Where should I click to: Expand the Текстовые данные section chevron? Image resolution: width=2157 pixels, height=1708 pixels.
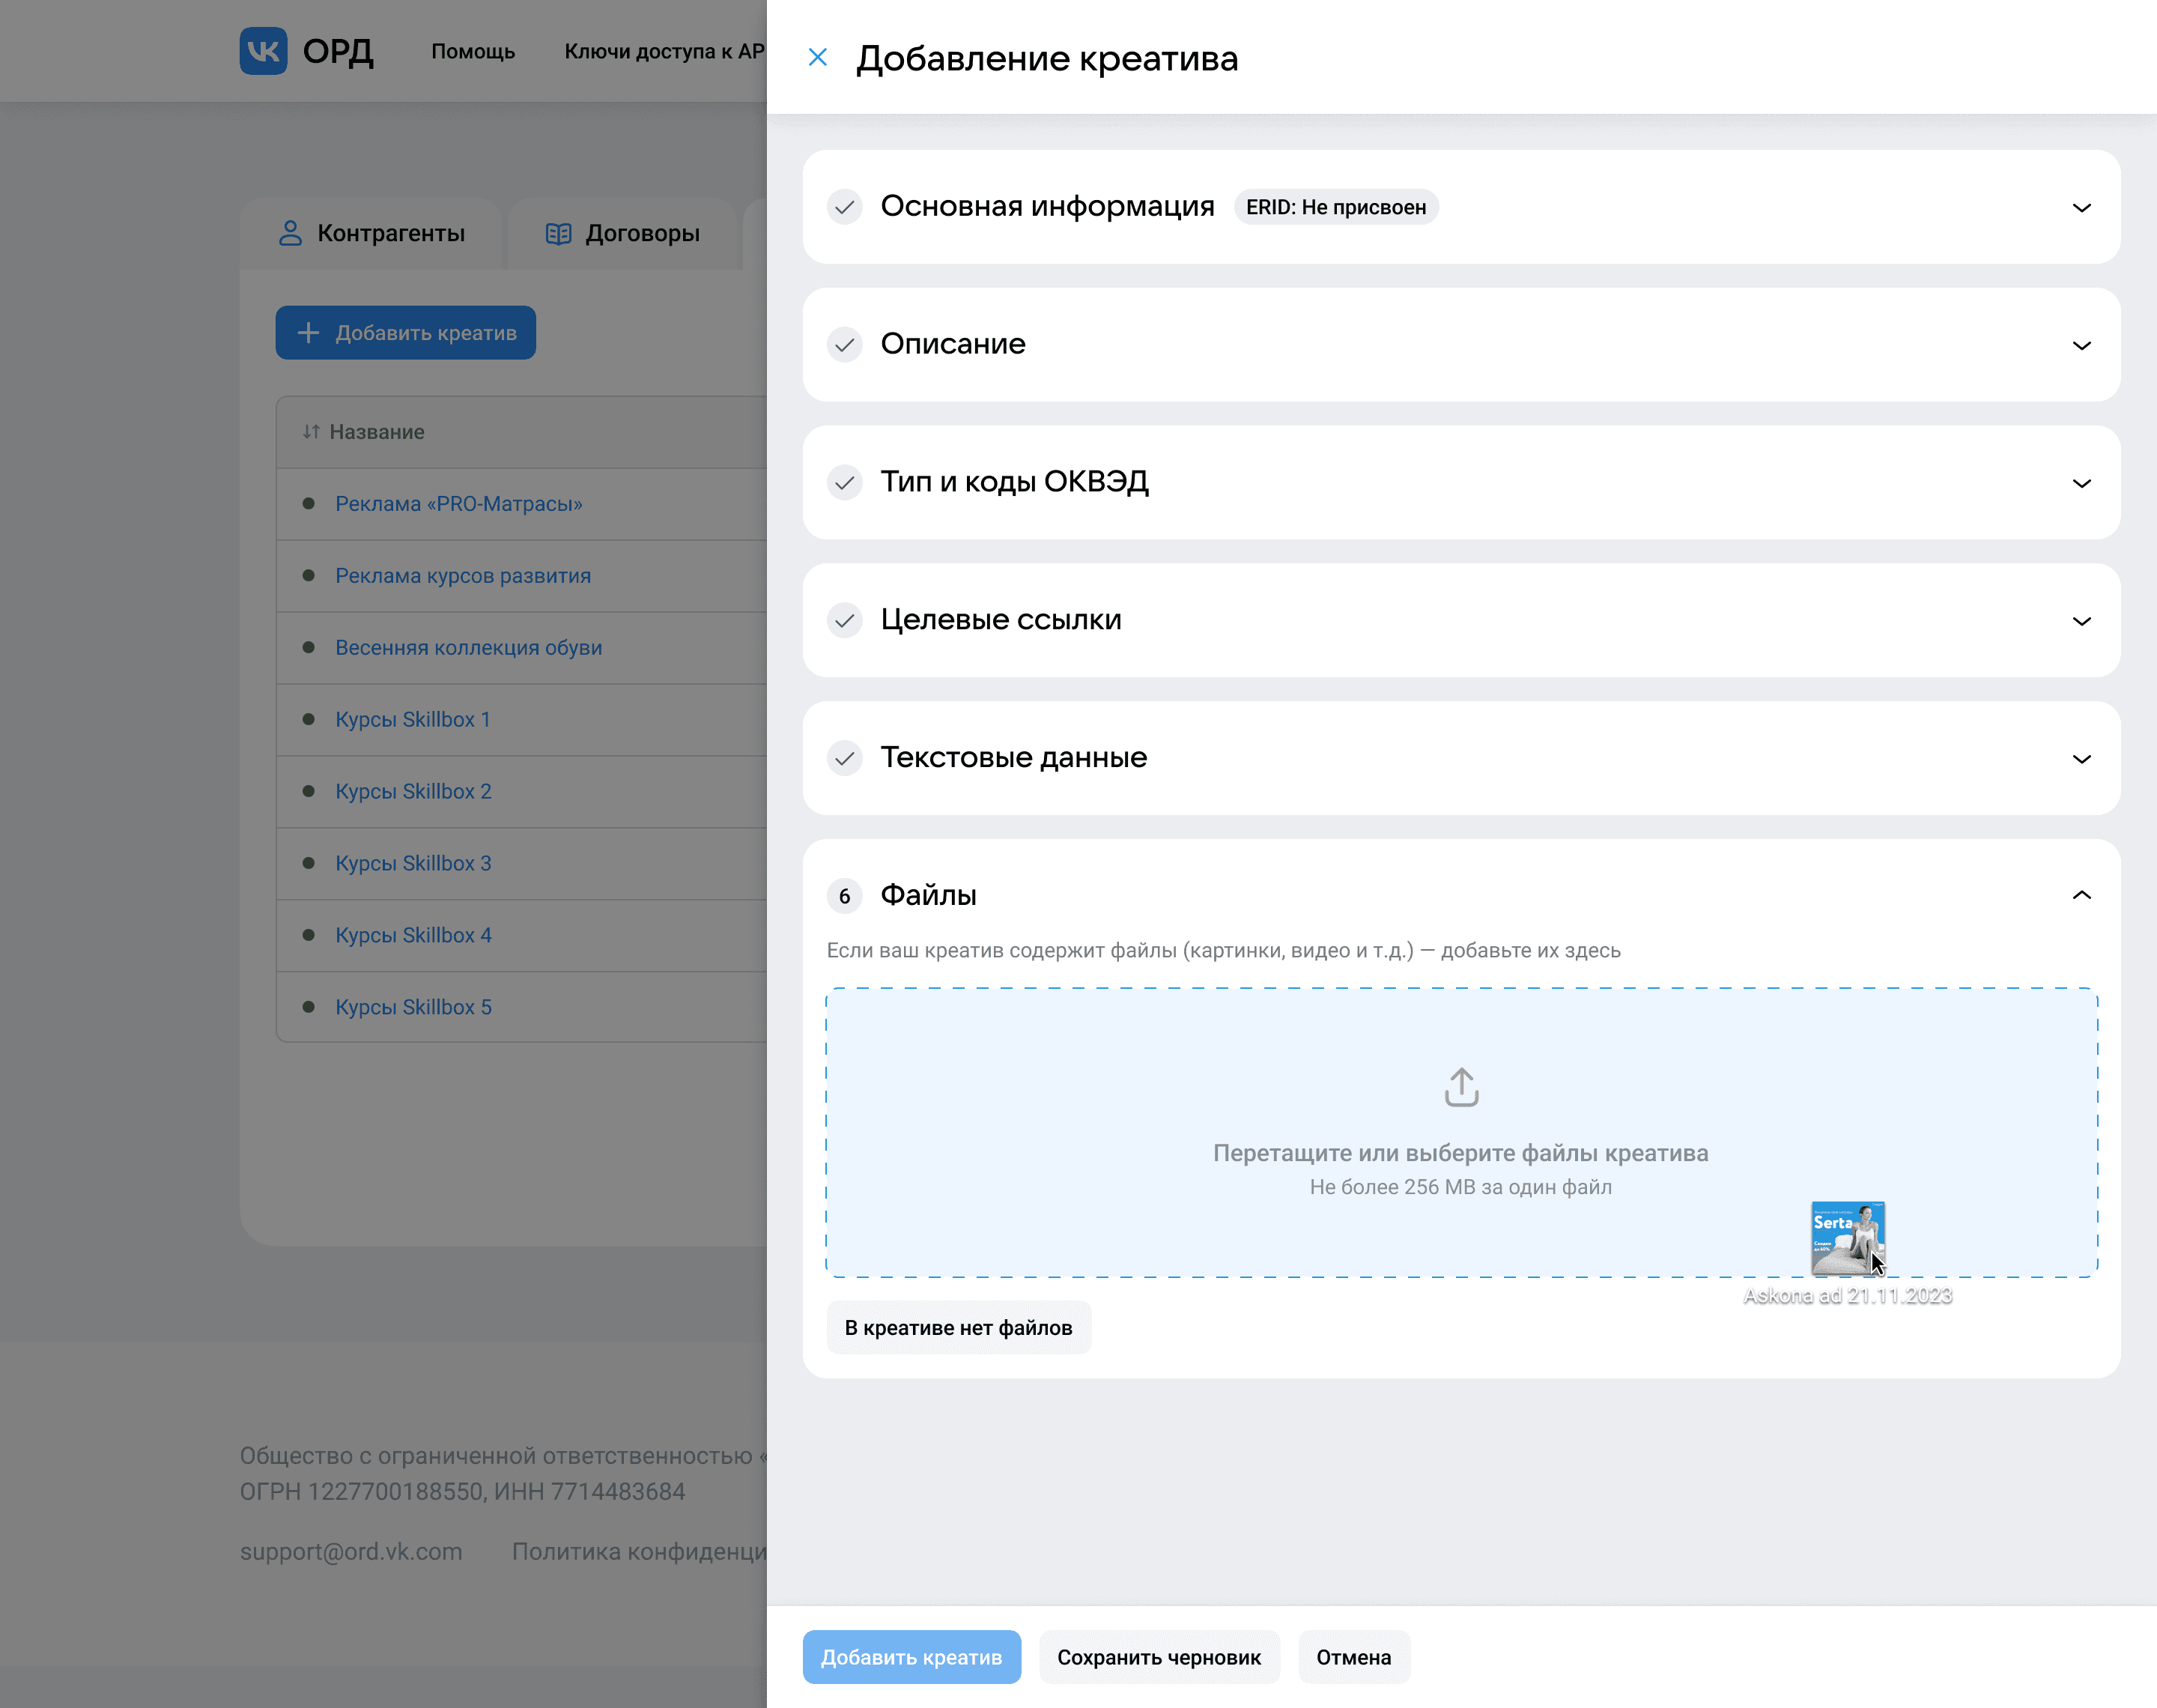[x=2081, y=759]
